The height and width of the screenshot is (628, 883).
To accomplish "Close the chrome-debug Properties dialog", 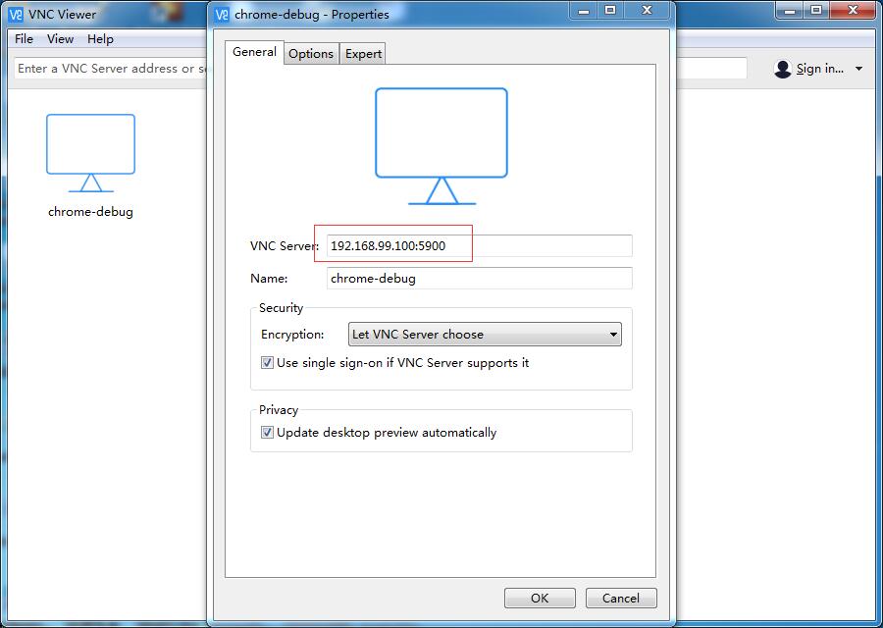I will click(648, 10).
